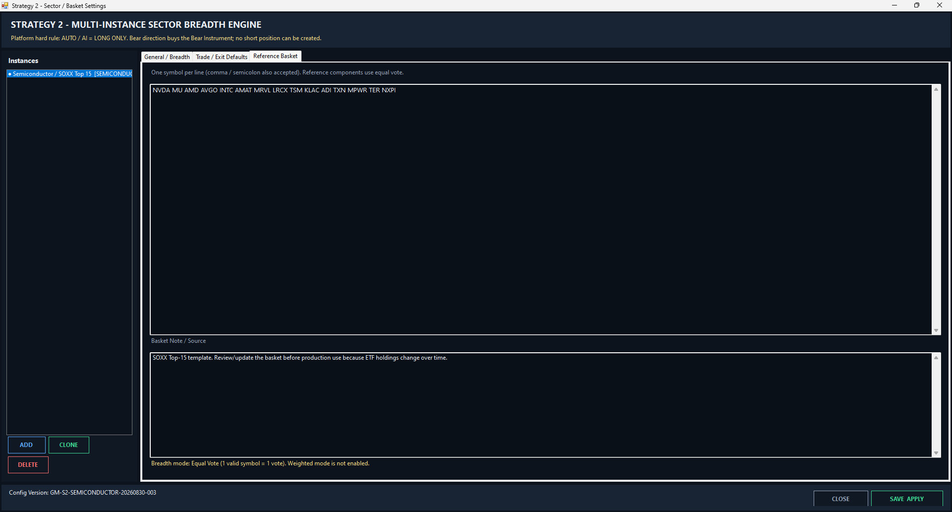Click the symbols box scroll-up arrow

pyautogui.click(x=936, y=89)
